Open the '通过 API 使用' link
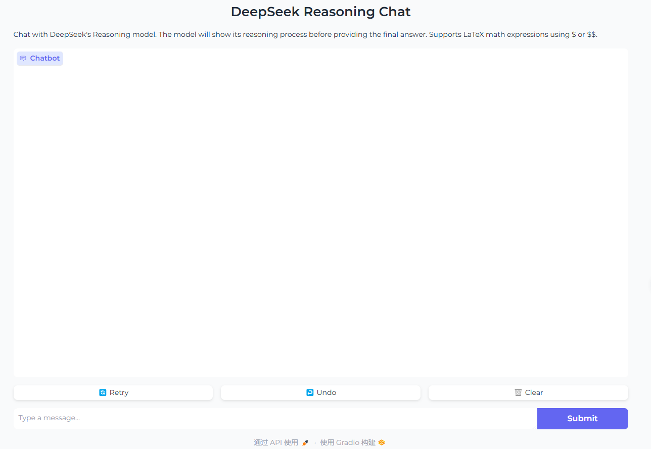Viewport: 651px width, 449px height. [x=281, y=442]
